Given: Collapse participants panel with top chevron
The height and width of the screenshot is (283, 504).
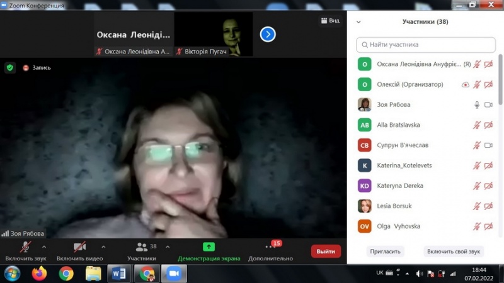Looking at the screenshot, I should click(358, 22).
